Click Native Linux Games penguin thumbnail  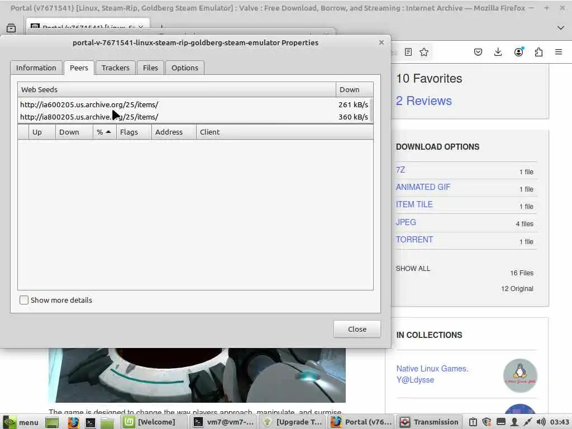[x=520, y=376]
